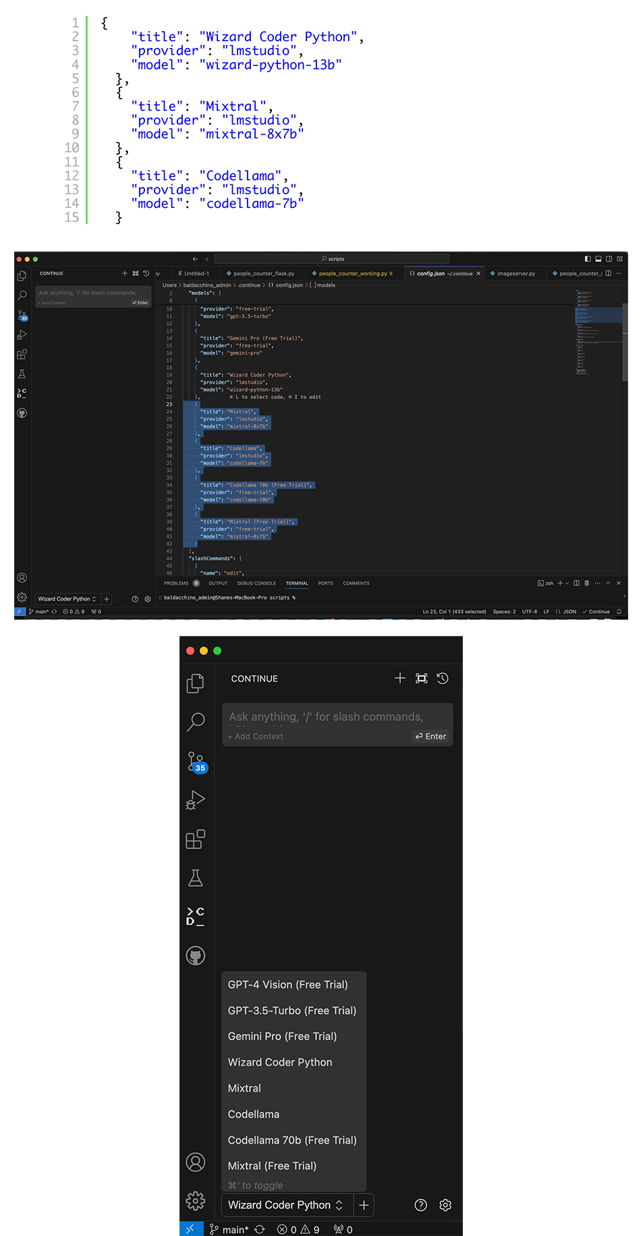Open forwarded ports indicator in enlarged status bar
The height and width of the screenshot is (1236, 643).
click(x=343, y=1229)
